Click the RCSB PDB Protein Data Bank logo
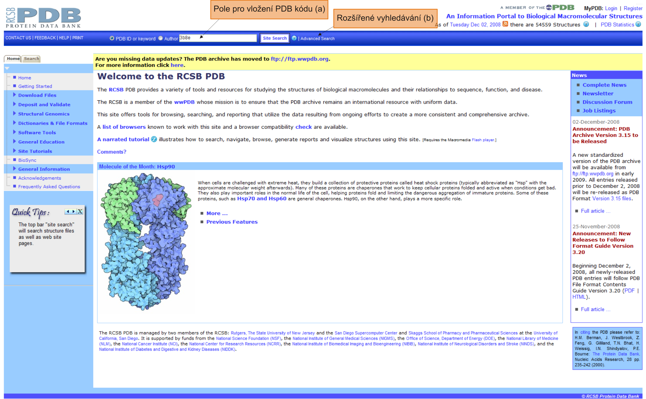The image size is (646, 399). click(43, 18)
